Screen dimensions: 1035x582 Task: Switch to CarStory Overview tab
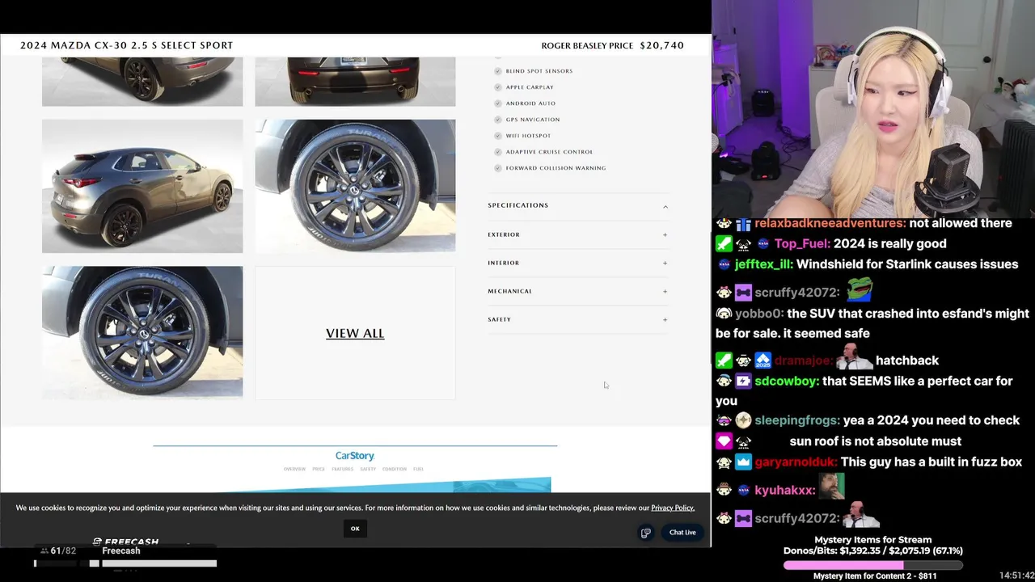pos(294,469)
